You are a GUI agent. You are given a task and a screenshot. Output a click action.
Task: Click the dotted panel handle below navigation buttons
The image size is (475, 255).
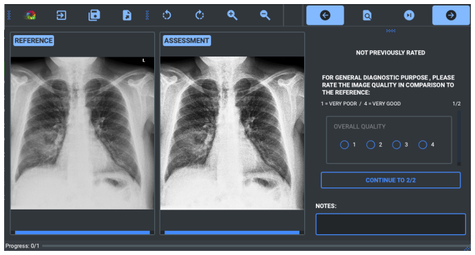[391, 31]
